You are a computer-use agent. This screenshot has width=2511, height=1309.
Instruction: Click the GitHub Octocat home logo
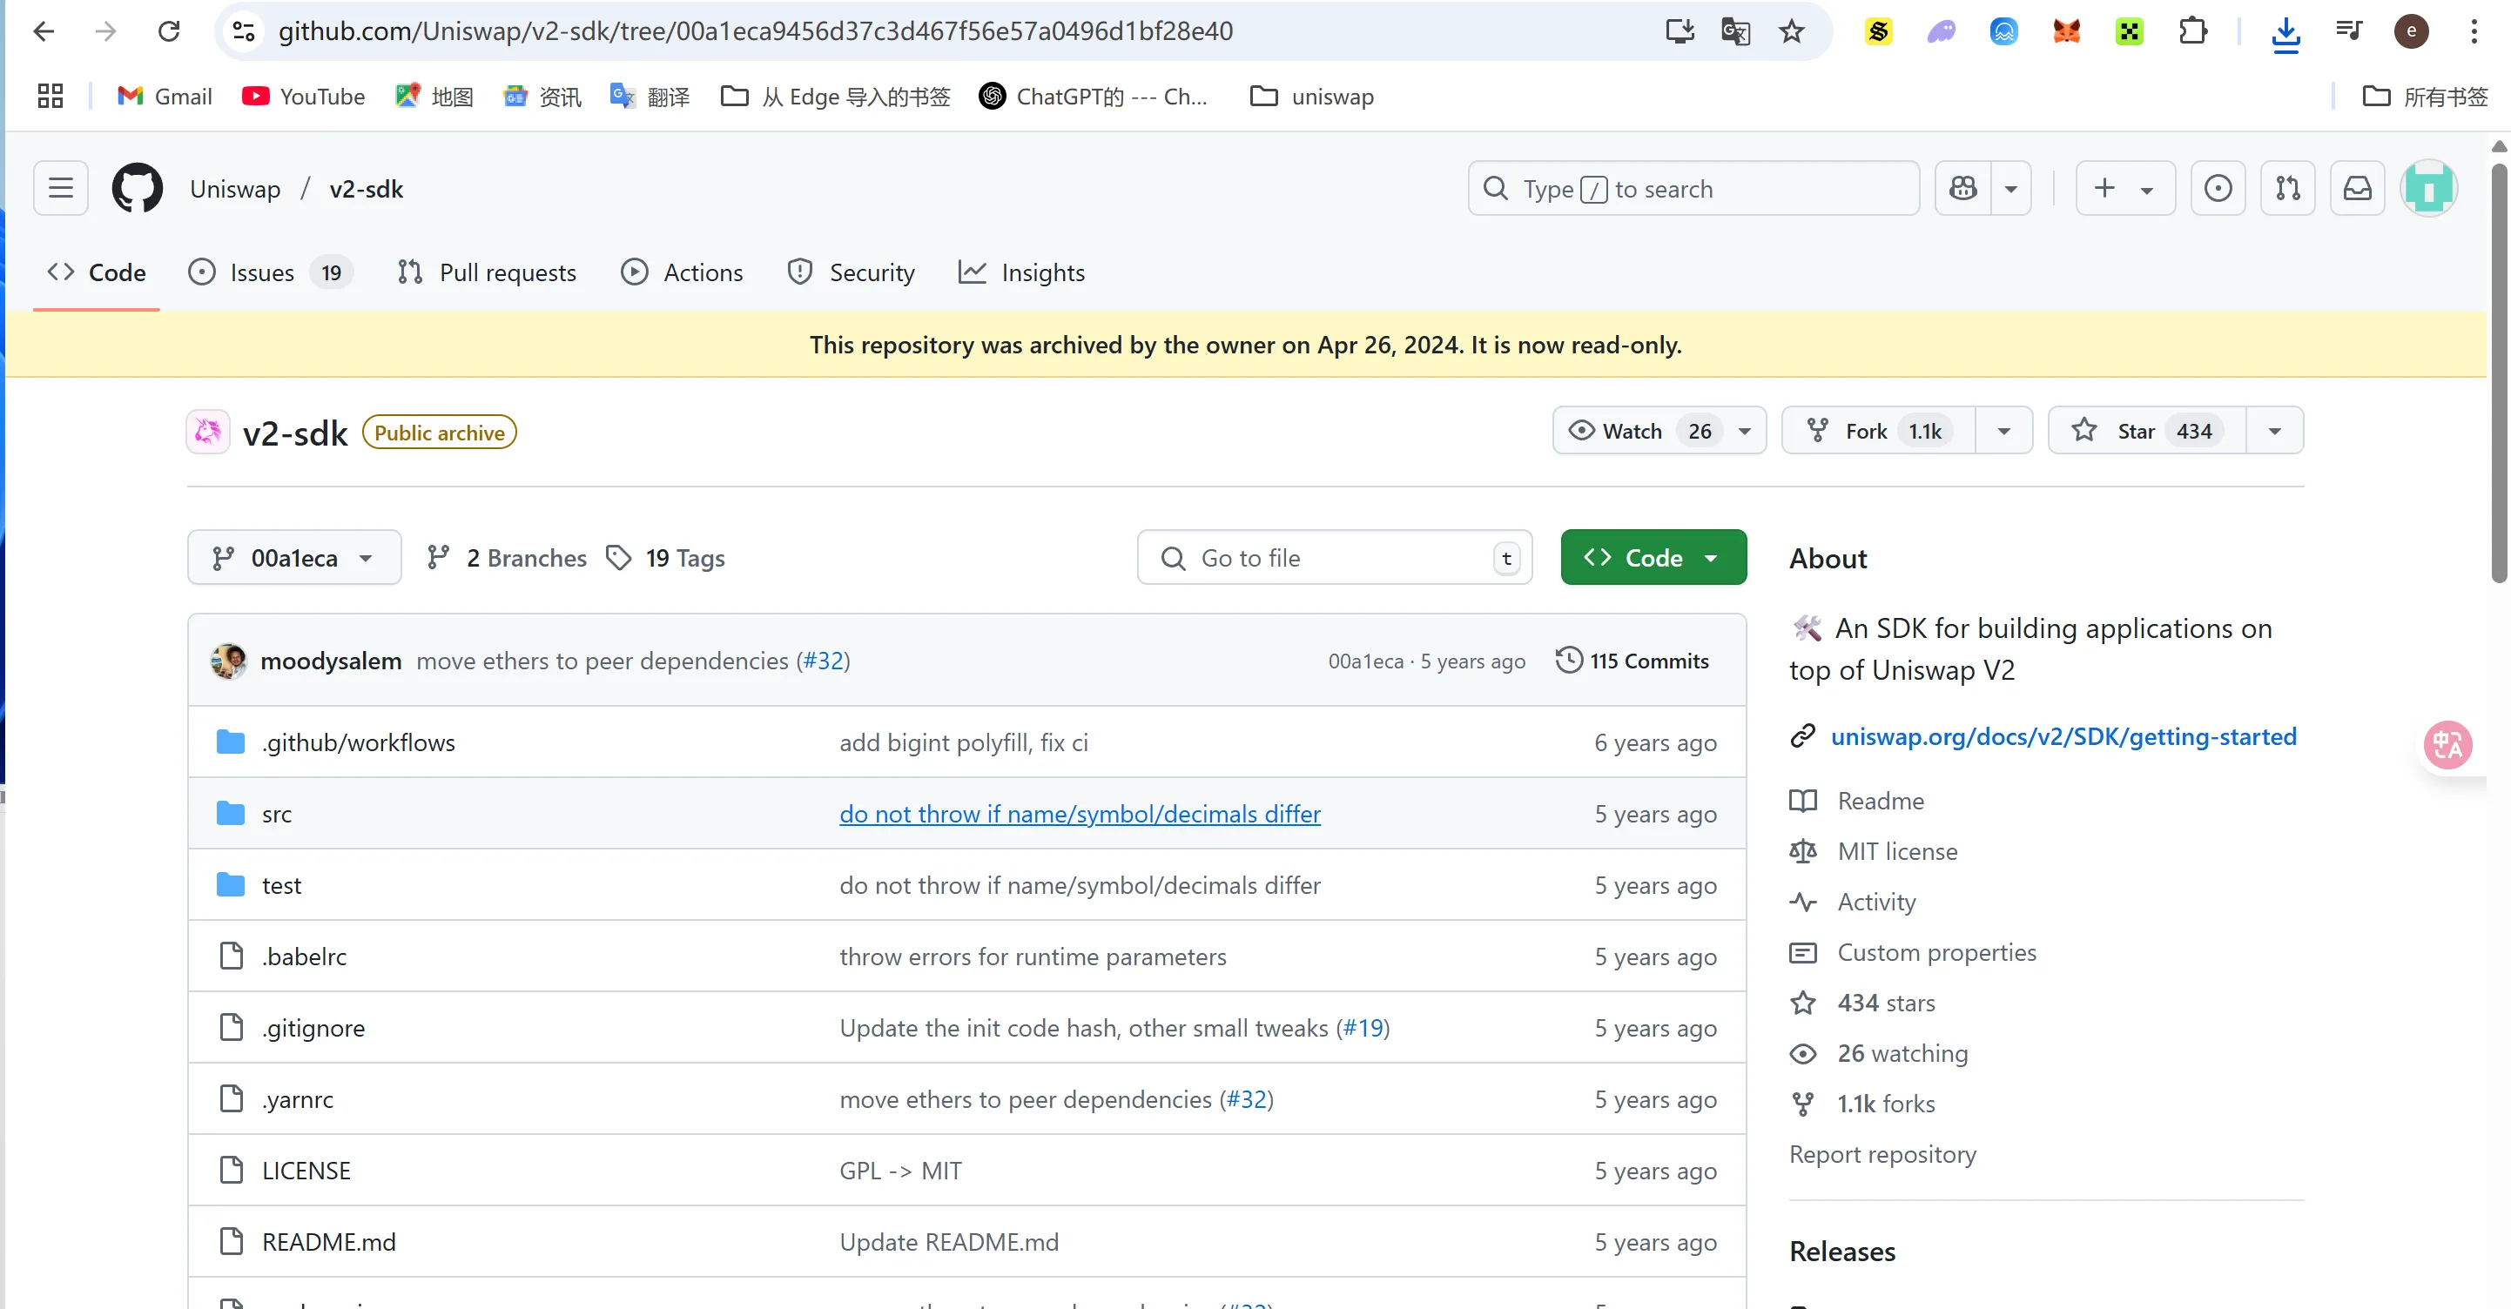(137, 188)
